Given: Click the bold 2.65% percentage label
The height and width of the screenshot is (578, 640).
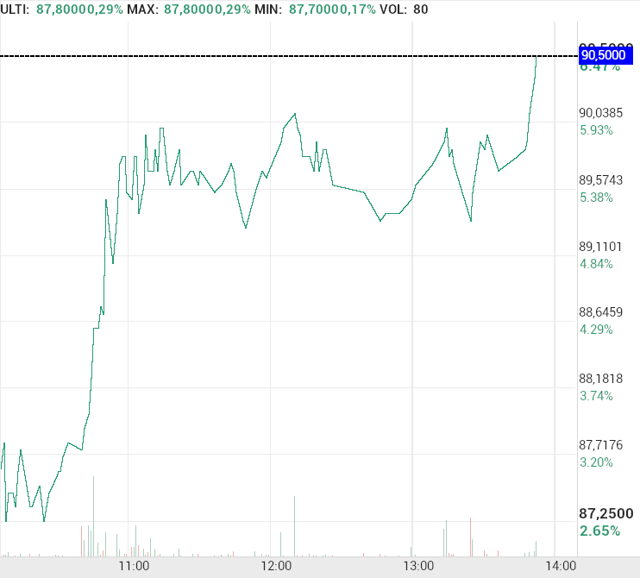Looking at the screenshot, I should point(600,531).
